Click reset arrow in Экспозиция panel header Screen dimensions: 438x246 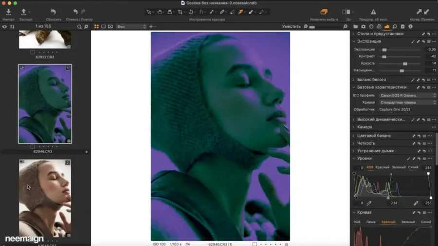point(423,41)
